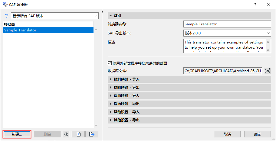This screenshot has height=141, width=276.
Task: Browse for database file folder icon
Action: coord(268,71)
